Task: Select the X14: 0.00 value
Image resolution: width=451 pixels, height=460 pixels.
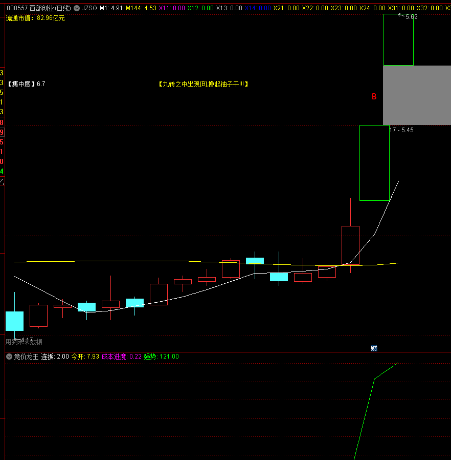Action: pyautogui.click(x=258, y=8)
